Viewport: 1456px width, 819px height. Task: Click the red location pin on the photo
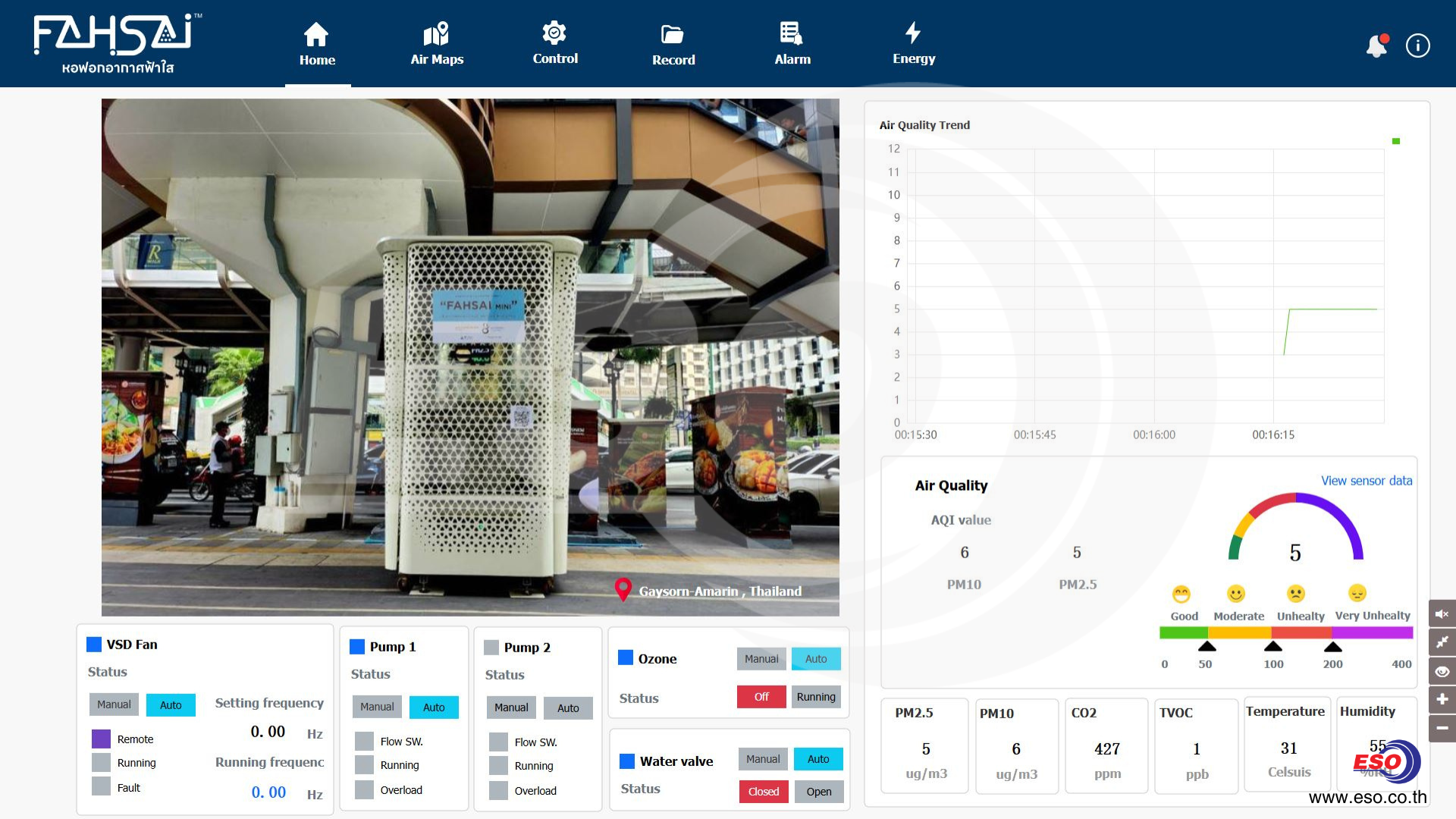click(x=623, y=589)
